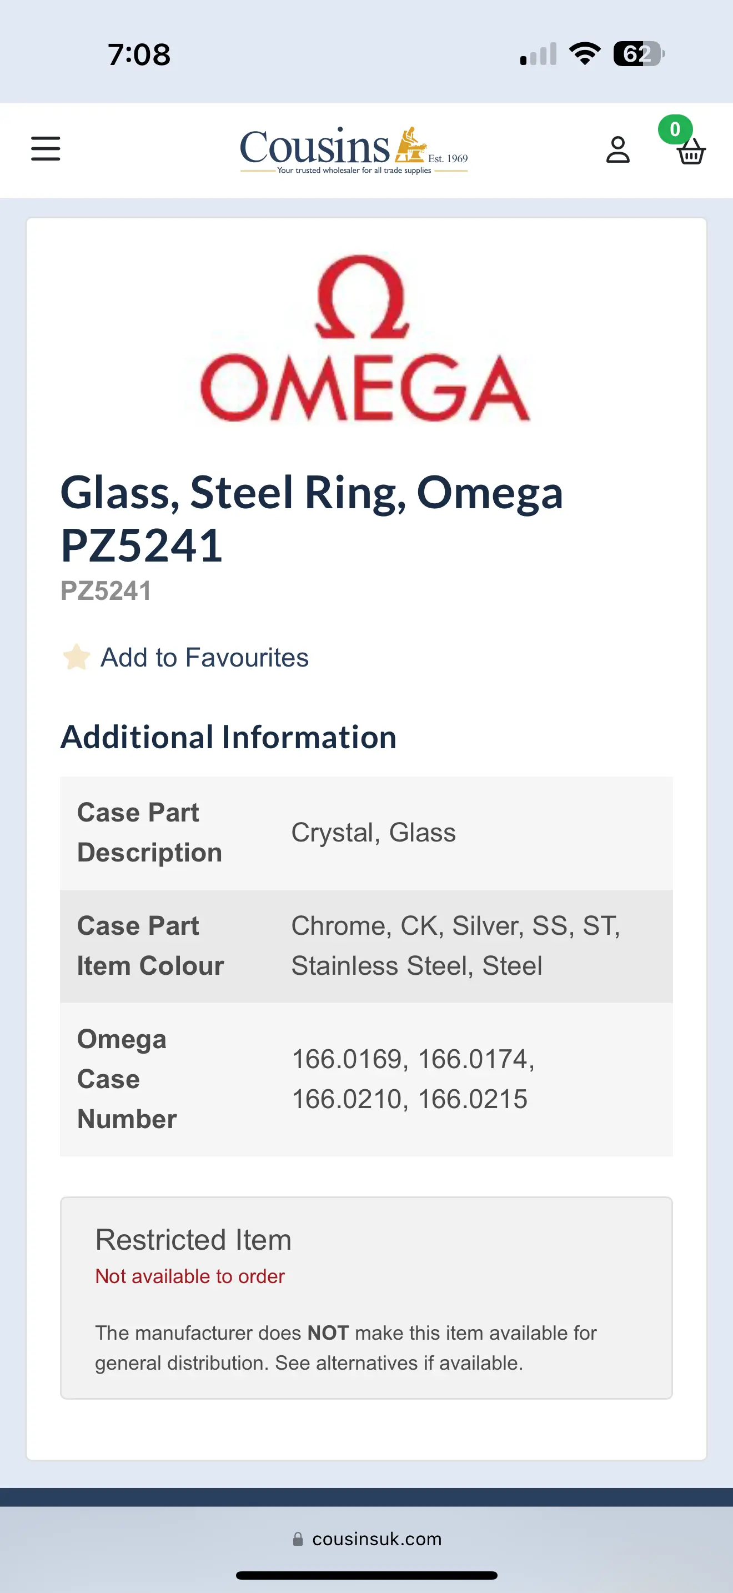
Task: Tap the user account icon
Action: tap(617, 149)
